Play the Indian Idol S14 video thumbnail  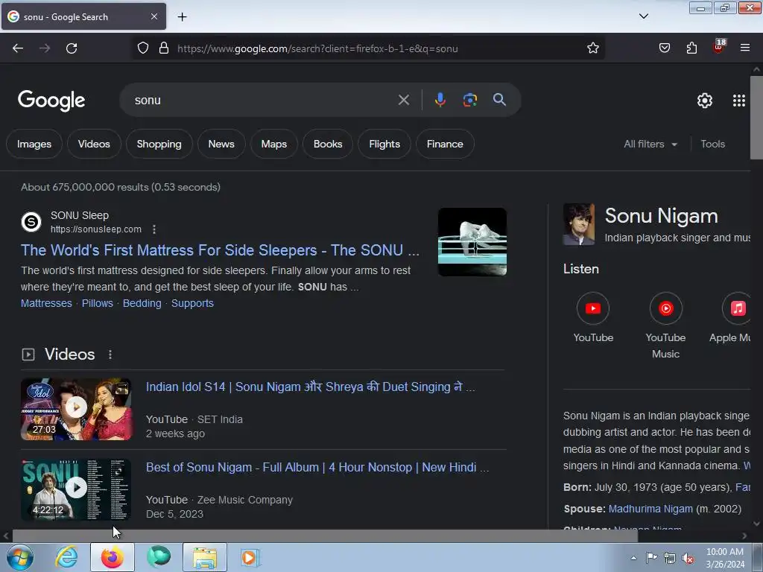76,409
